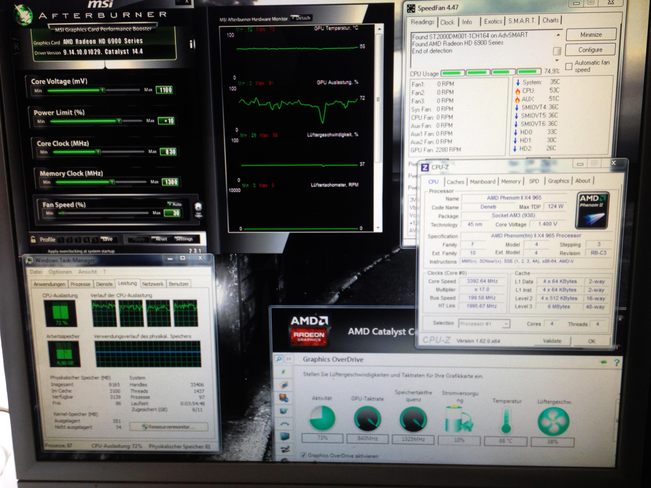The image size is (651, 488).
Task: Click the OverDrive fan speed gauge icon
Action: [x=553, y=421]
